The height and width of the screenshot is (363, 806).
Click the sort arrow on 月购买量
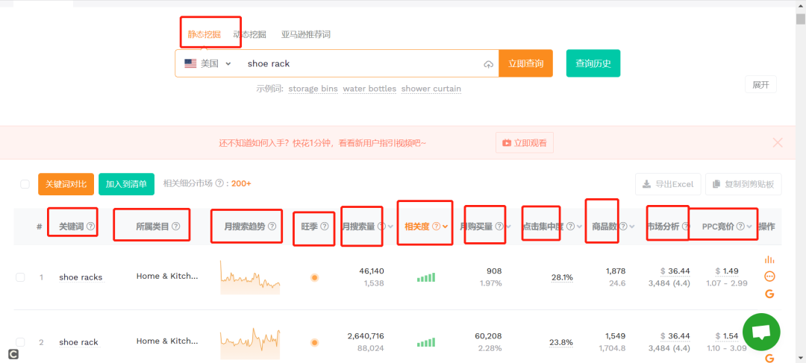pos(508,227)
